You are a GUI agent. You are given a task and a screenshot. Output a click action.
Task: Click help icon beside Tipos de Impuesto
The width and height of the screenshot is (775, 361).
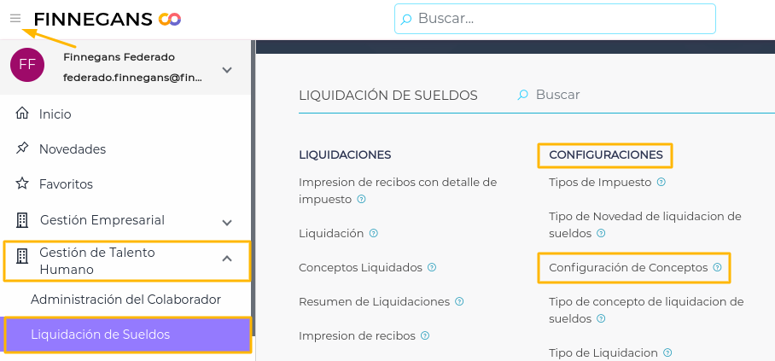(x=661, y=182)
